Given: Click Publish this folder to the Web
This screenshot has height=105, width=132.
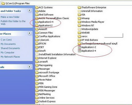Looking at the screenshot, I should point(13,23).
